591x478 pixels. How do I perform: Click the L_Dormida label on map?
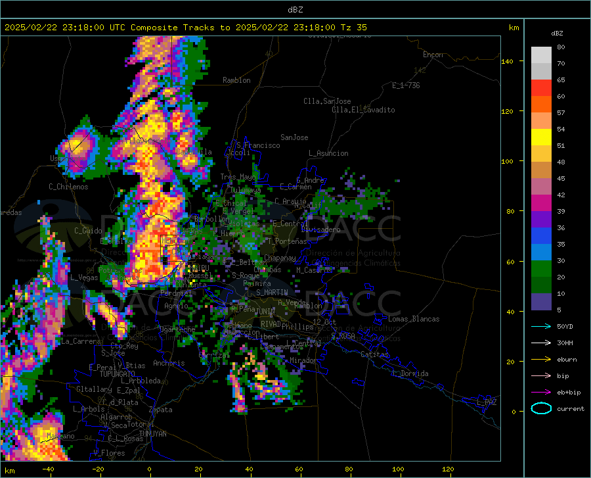(x=410, y=373)
